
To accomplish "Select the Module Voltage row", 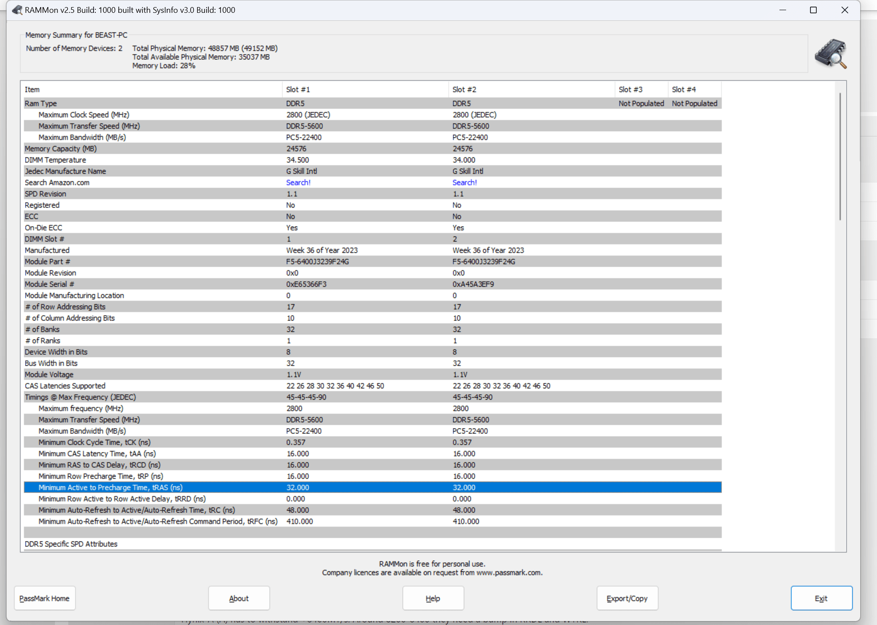I will tap(372, 374).
